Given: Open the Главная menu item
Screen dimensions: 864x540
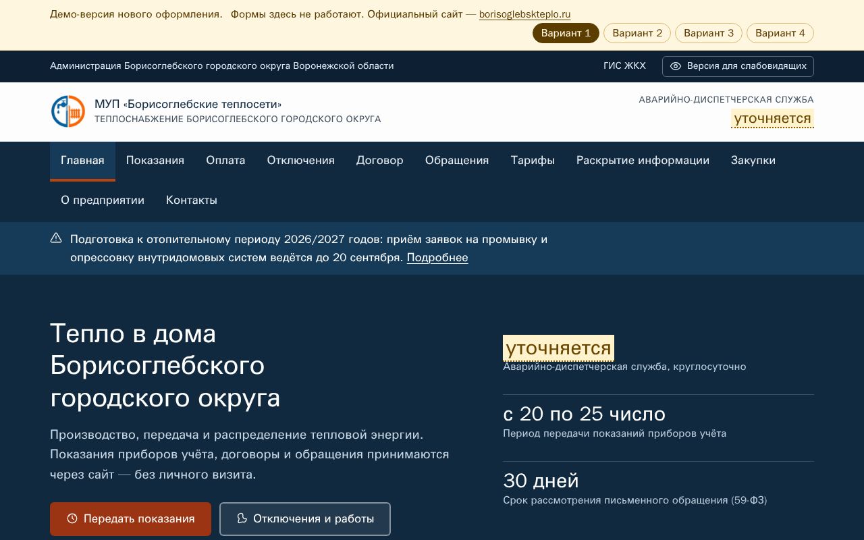Looking at the screenshot, I should (x=82, y=161).
